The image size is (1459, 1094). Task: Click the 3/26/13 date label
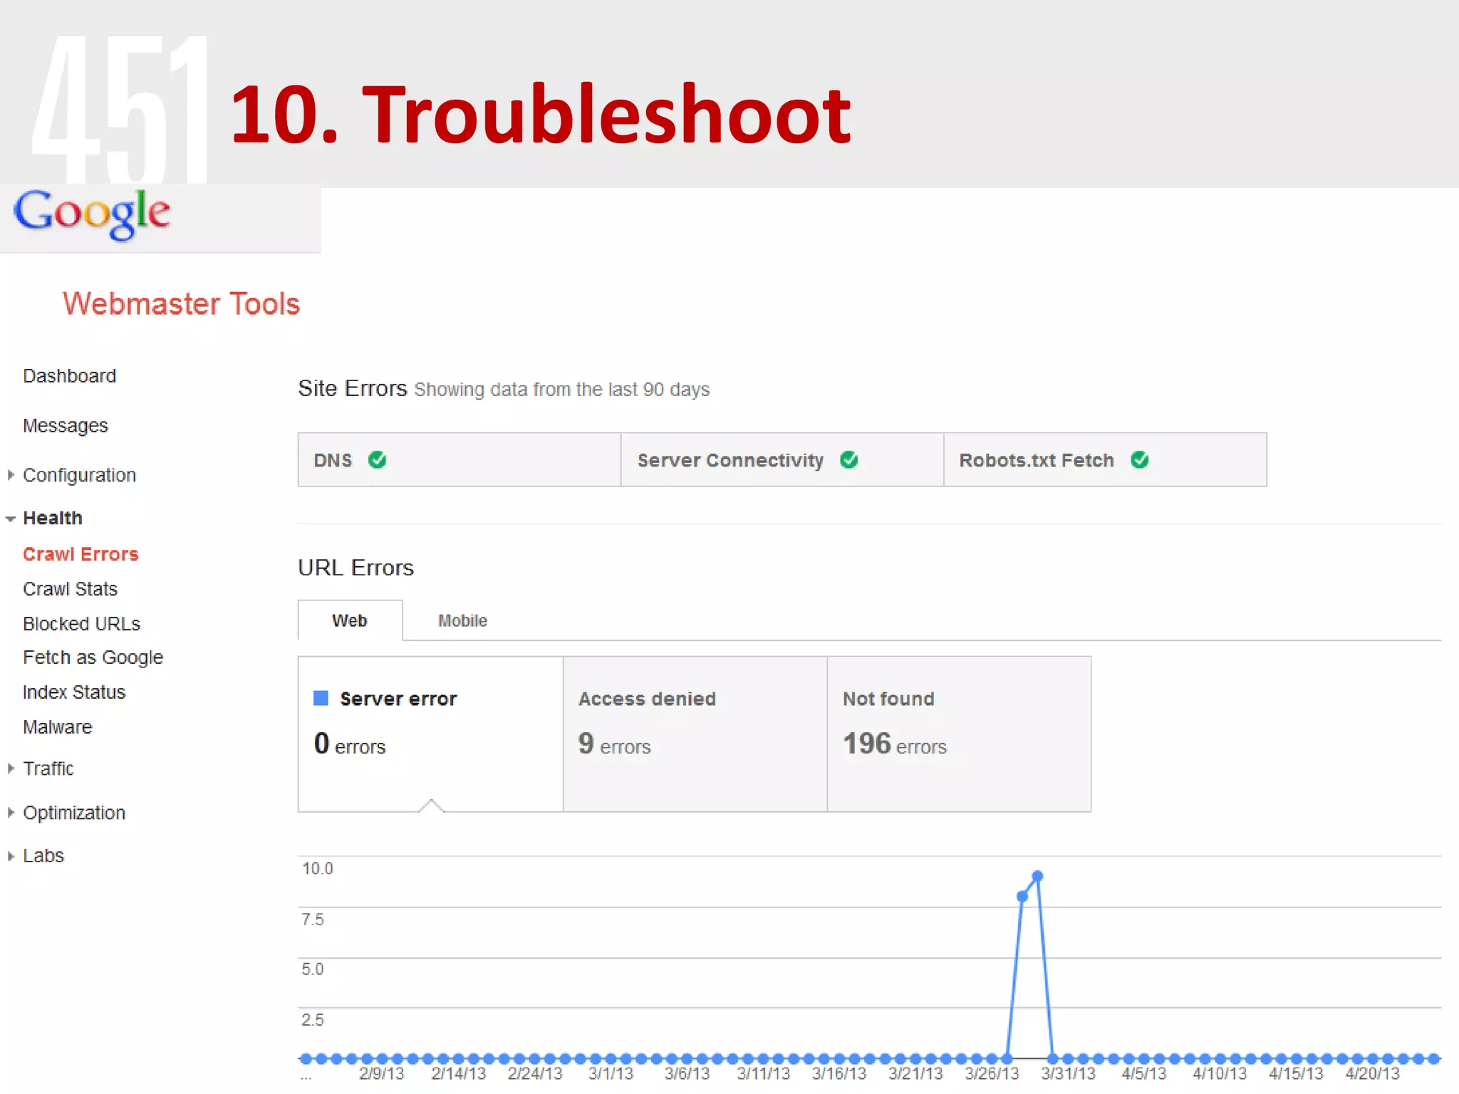992,1074
